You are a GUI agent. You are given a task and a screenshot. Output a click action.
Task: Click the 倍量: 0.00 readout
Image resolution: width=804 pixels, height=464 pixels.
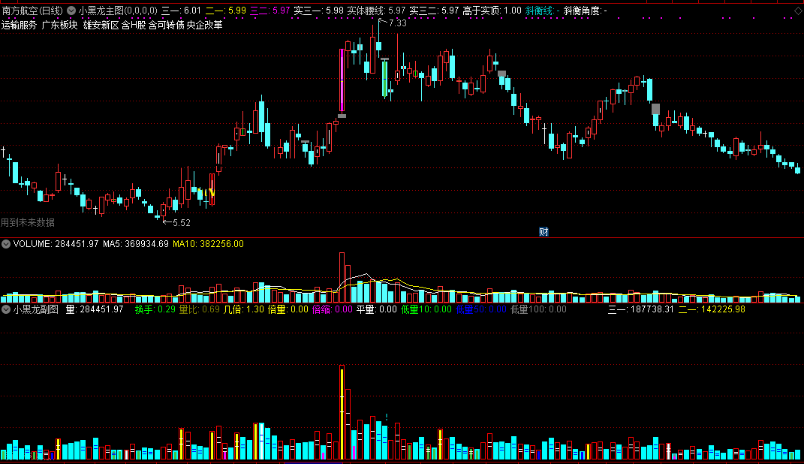coord(288,309)
